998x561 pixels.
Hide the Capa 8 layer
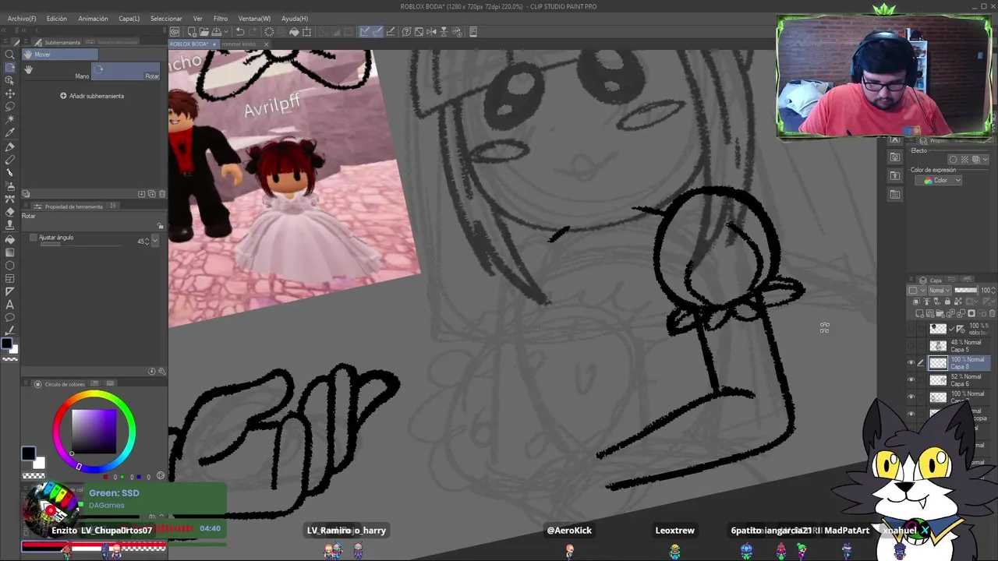[911, 363]
